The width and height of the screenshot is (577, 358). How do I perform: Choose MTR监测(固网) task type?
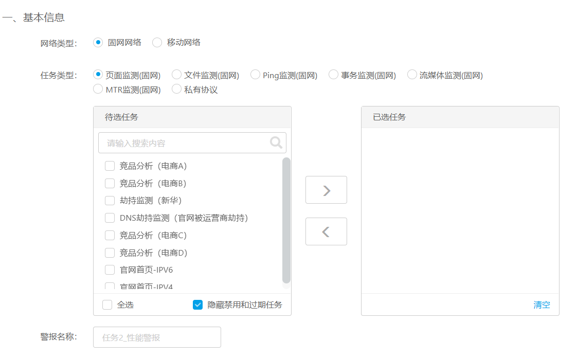click(x=98, y=89)
